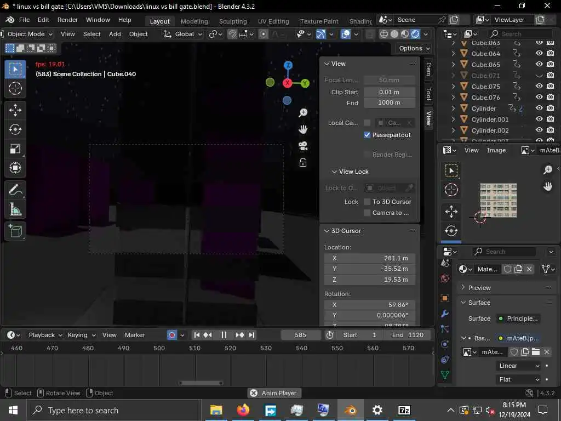
Task: Switch to the UV Editing workspace tab
Action: [x=273, y=21]
